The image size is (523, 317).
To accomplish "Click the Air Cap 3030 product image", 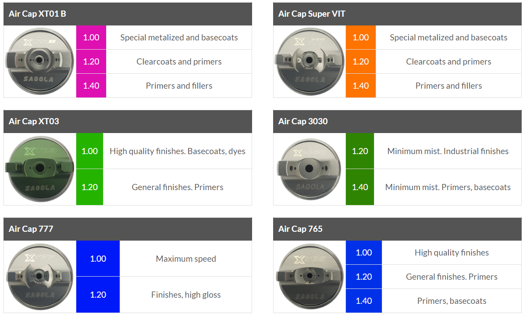I will point(310,169).
